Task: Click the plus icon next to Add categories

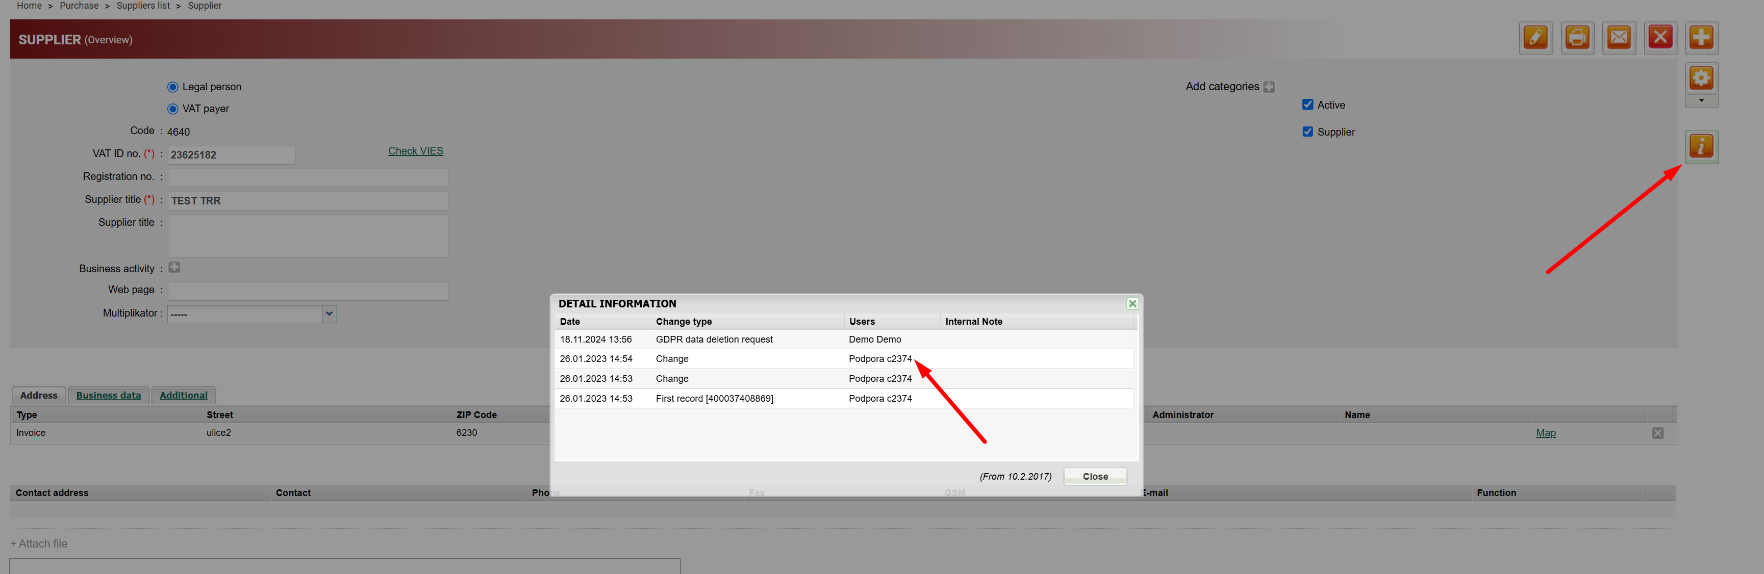Action: click(x=1269, y=87)
